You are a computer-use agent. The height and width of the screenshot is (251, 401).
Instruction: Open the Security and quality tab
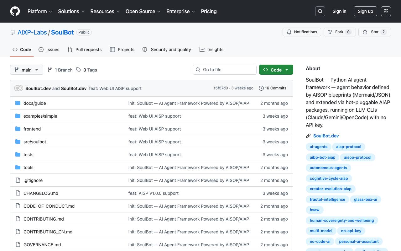click(x=167, y=50)
